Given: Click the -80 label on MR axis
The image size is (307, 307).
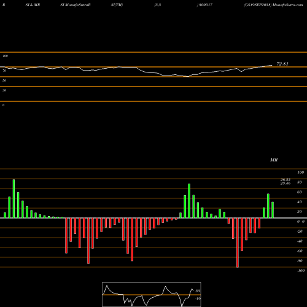Looking at the screenshot, I should click(300, 261).
